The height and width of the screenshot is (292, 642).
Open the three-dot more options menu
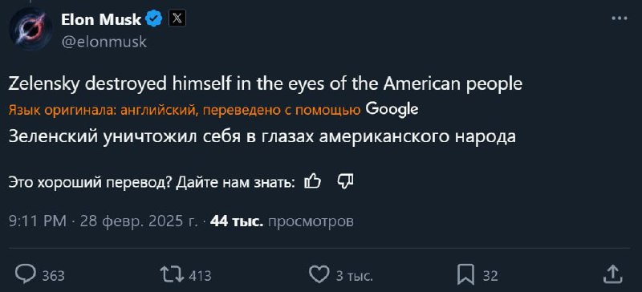click(x=619, y=18)
